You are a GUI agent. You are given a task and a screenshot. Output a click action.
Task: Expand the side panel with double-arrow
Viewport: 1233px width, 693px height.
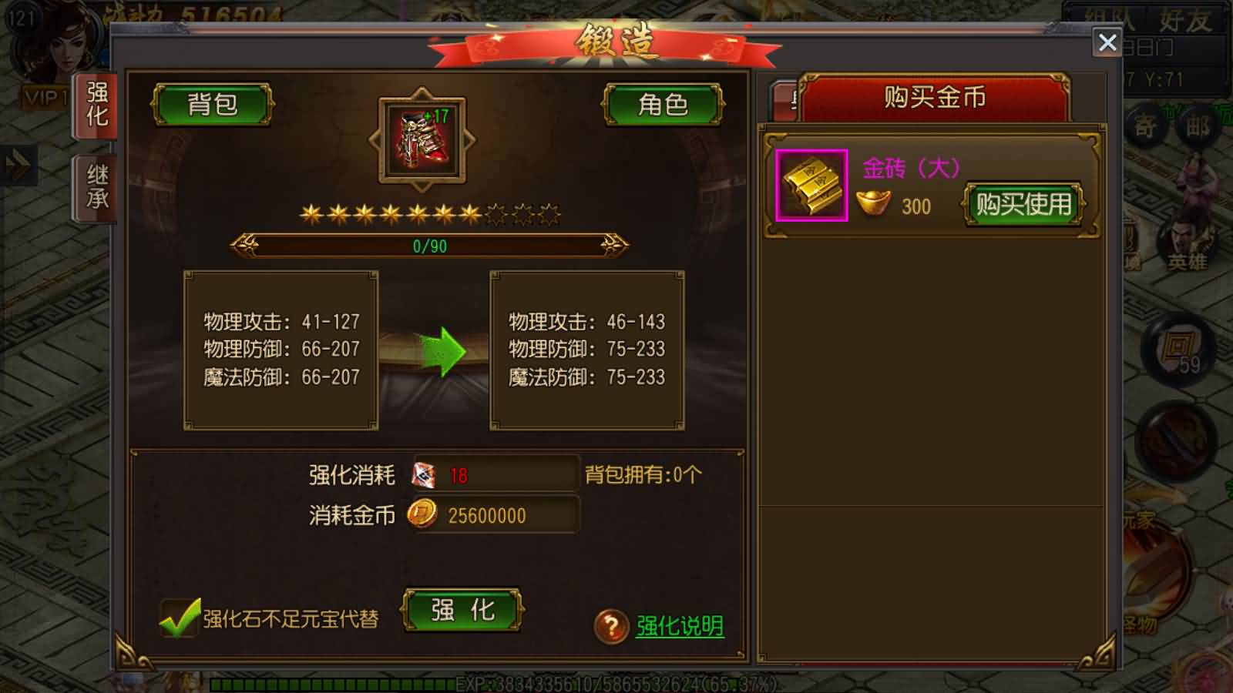click(x=18, y=164)
